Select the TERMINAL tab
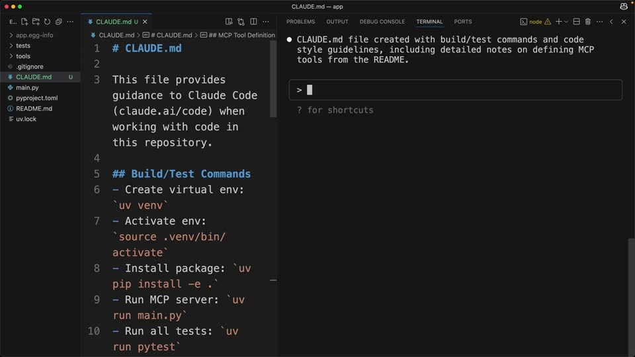635x357 pixels. (x=429, y=22)
